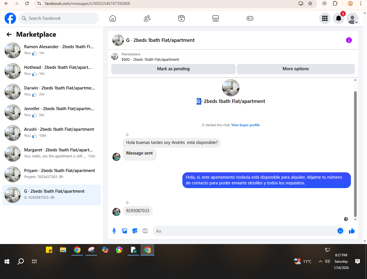Click the large listing photo in chat

click(x=231, y=88)
